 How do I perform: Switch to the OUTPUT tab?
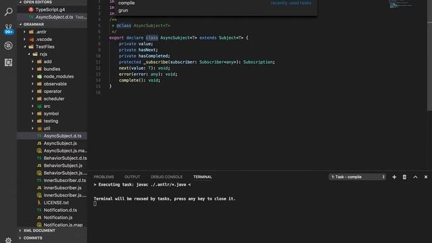pyautogui.click(x=132, y=177)
